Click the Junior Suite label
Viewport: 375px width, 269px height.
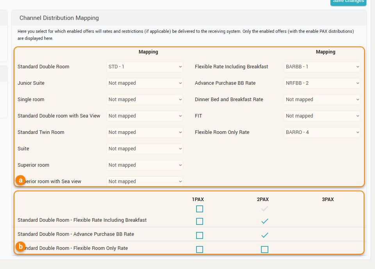click(31, 83)
